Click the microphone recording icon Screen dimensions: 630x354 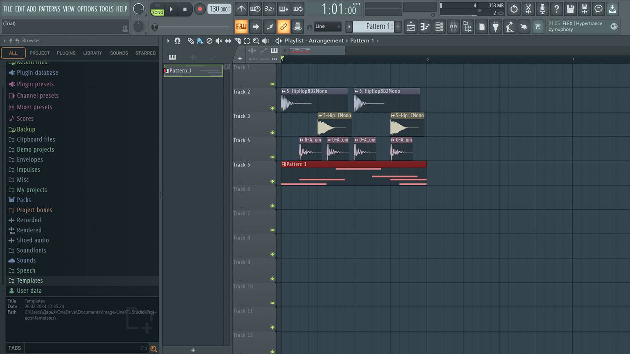coord(542,9)
